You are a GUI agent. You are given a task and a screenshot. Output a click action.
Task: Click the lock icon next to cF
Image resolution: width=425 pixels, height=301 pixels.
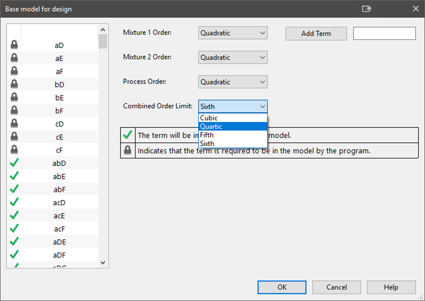pos(14,150)
